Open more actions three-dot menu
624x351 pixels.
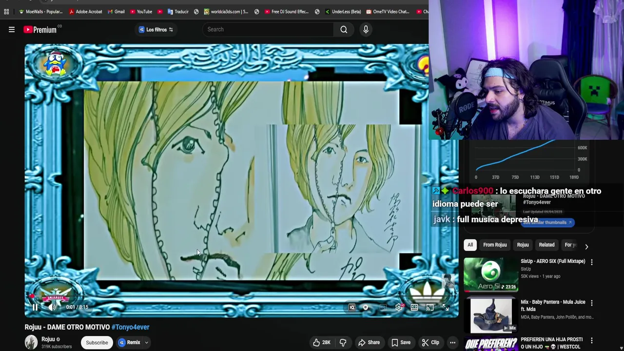452,342
